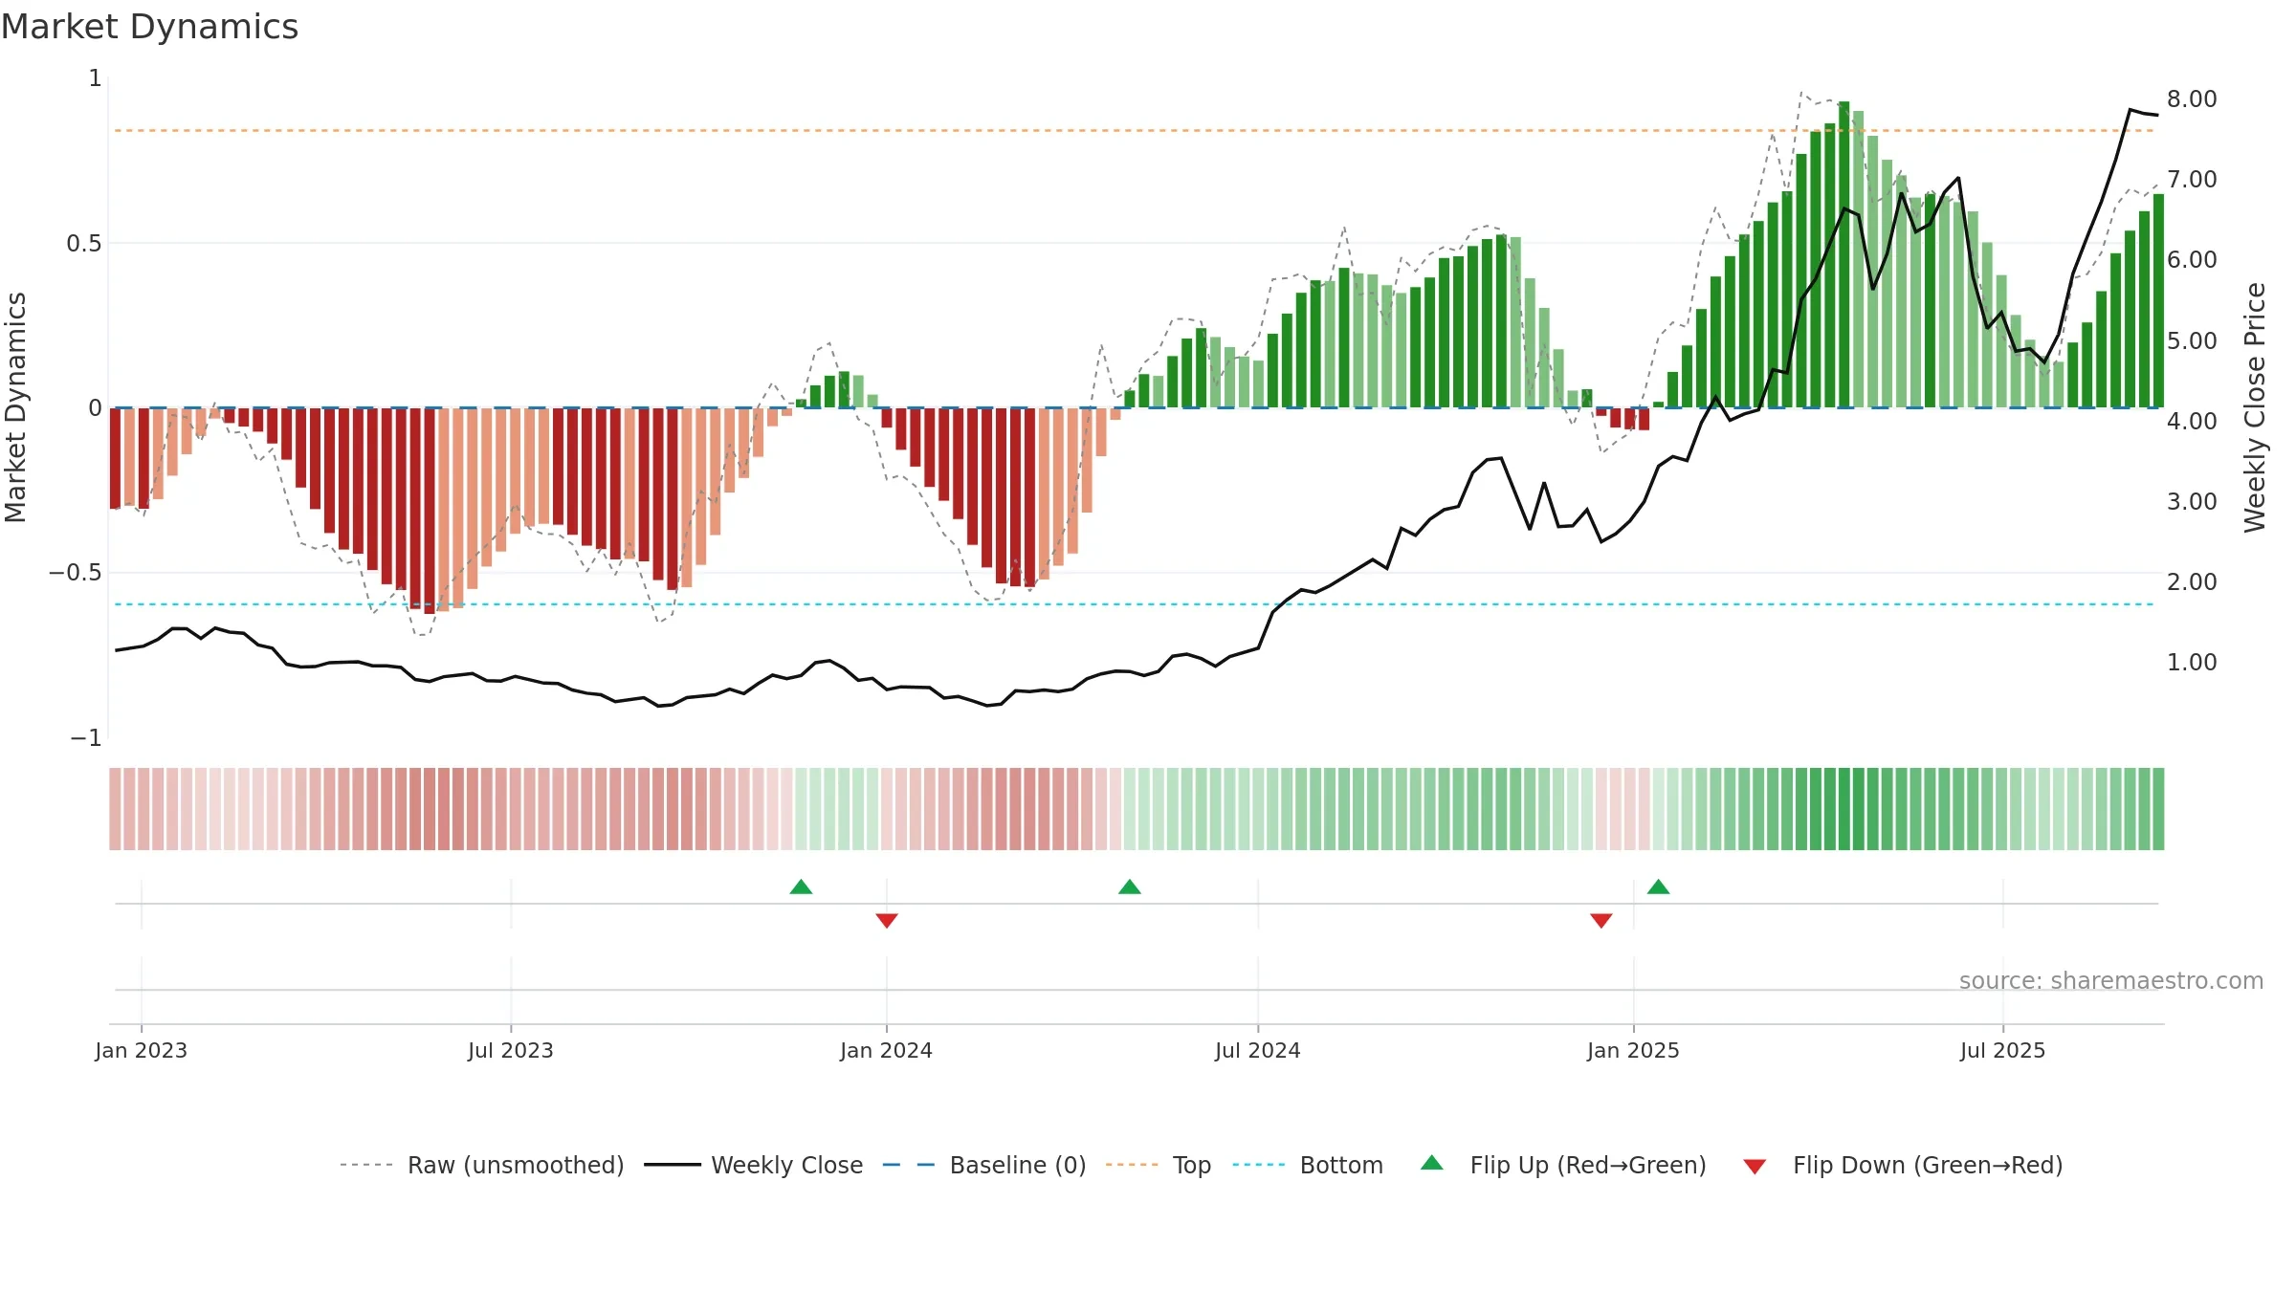Viewport: 2296px width, 1291px height.
Task: Click the 3.00 price axis value
Action: point(2192,501)
